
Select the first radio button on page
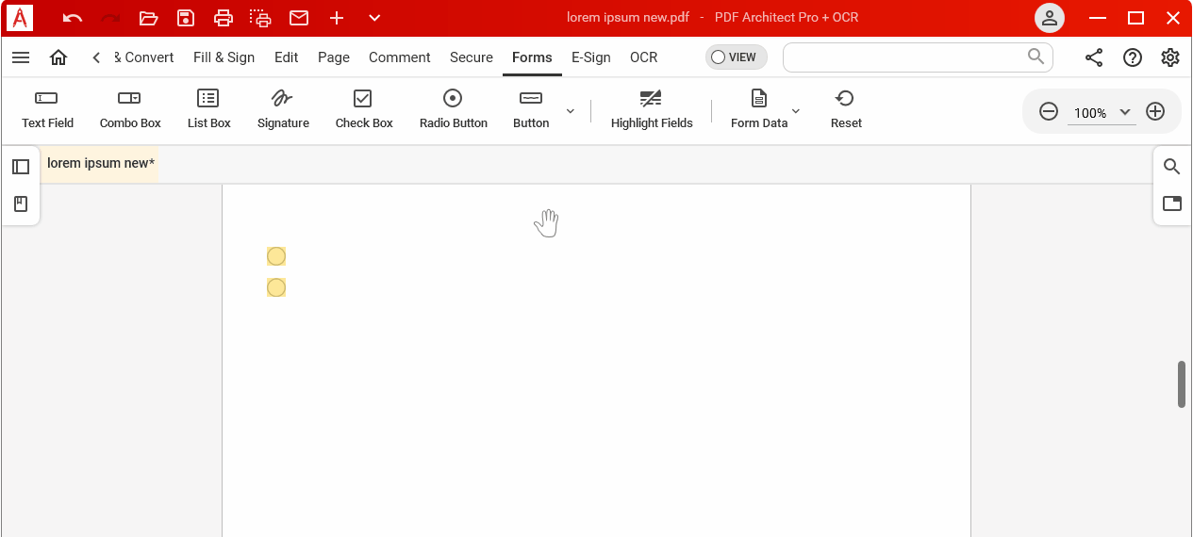tap(276, 256)
